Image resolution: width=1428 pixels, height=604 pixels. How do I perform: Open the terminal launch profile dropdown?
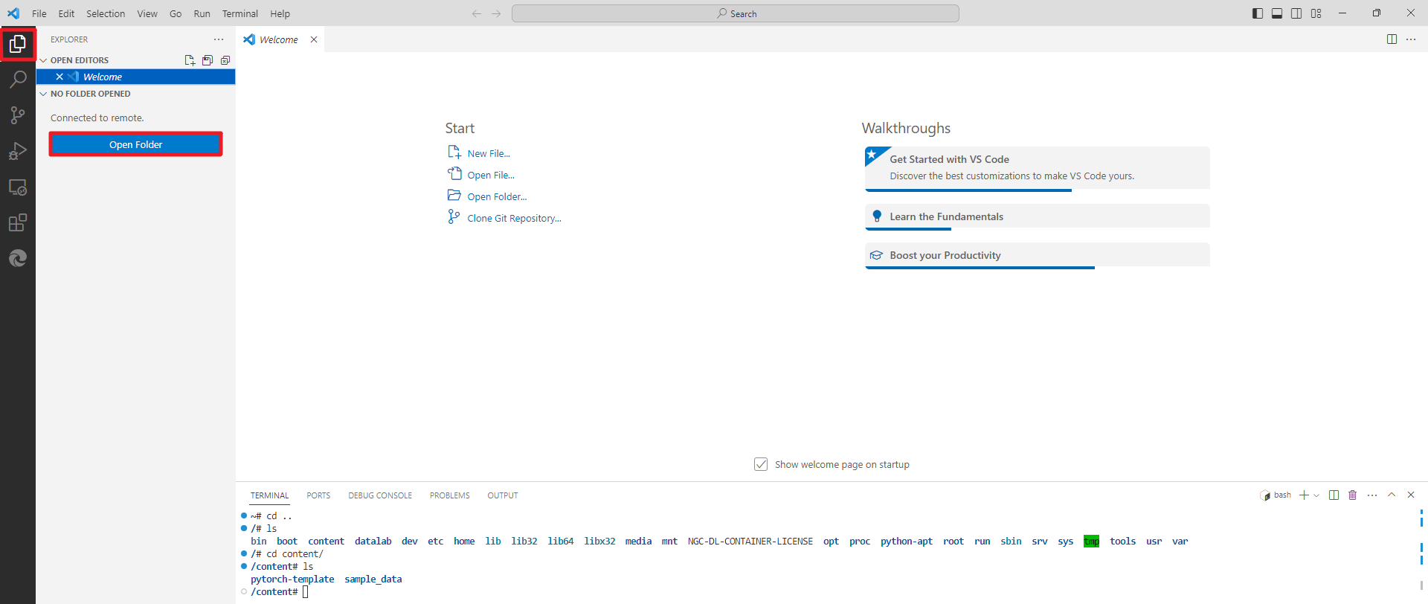click(1316, 495)
